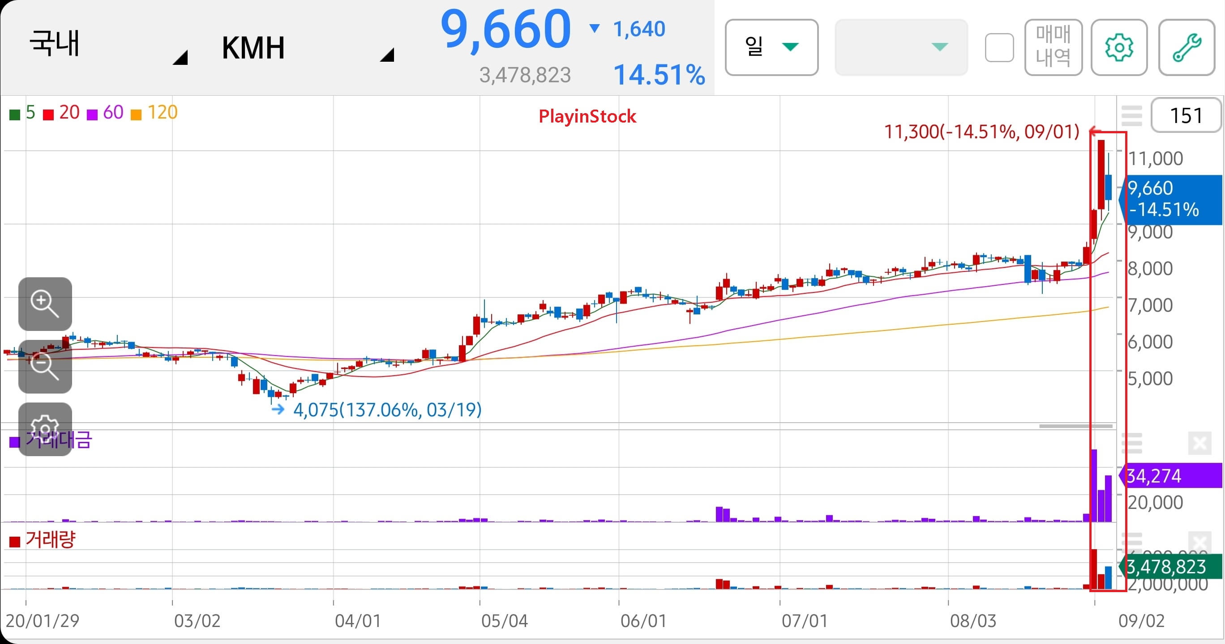The height and width of the screenshot is (644, 1225).
Task: Click the 11,000 price axis label
Action: 1156,158
